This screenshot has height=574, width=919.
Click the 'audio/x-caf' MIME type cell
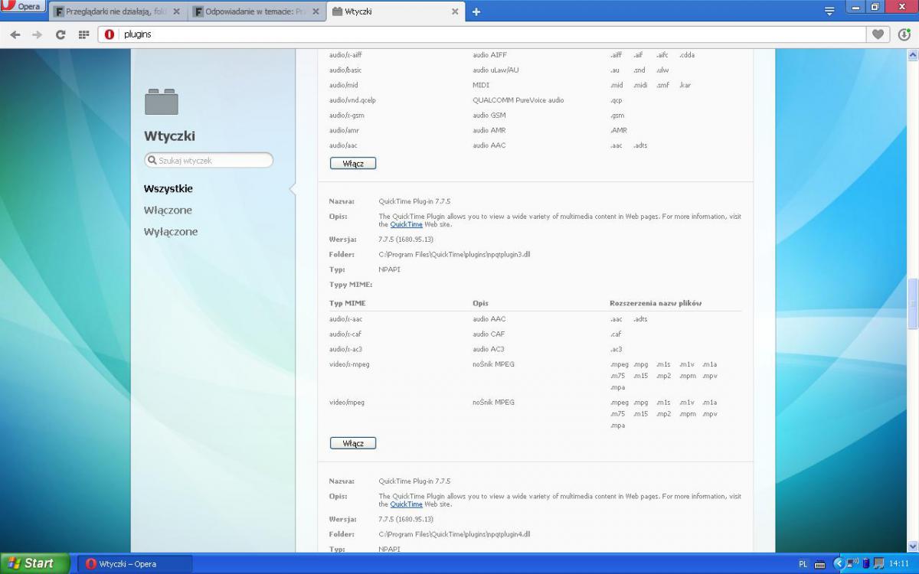tap(345, 334)
